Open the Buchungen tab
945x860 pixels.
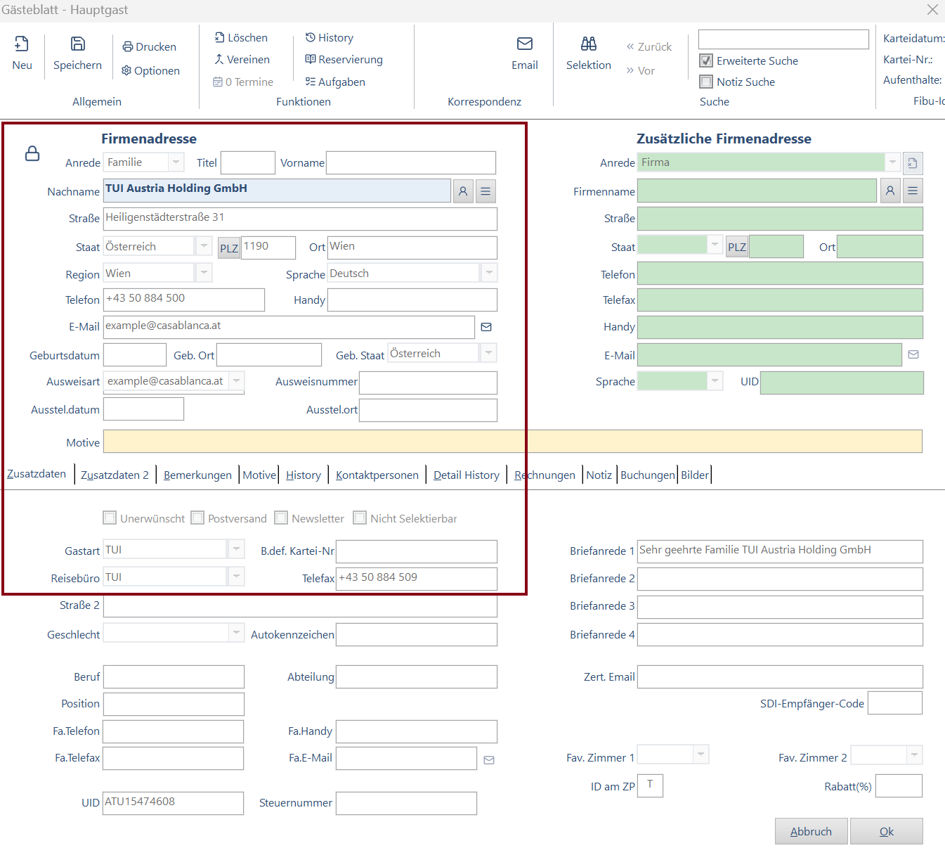647,475
